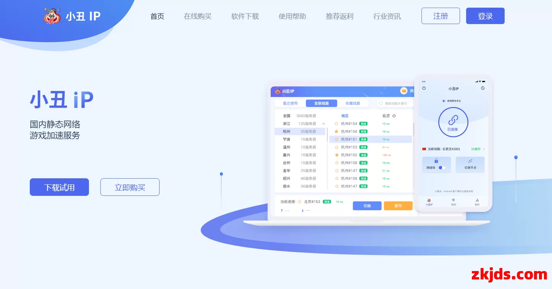Click the 80 ms latency value
The width and height of the screenshot is (552, 289).
(x=386, y=147)
